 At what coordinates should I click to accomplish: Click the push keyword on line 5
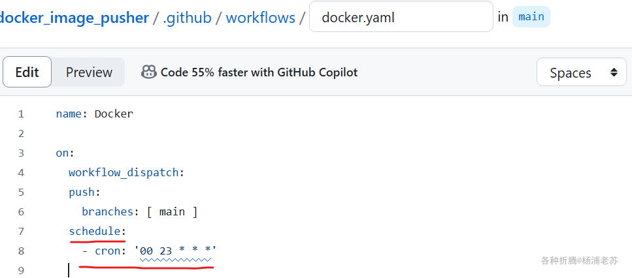82,193
